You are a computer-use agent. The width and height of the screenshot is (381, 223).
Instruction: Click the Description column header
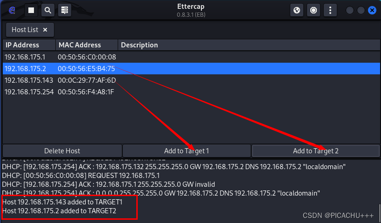[x=249, y=45]
